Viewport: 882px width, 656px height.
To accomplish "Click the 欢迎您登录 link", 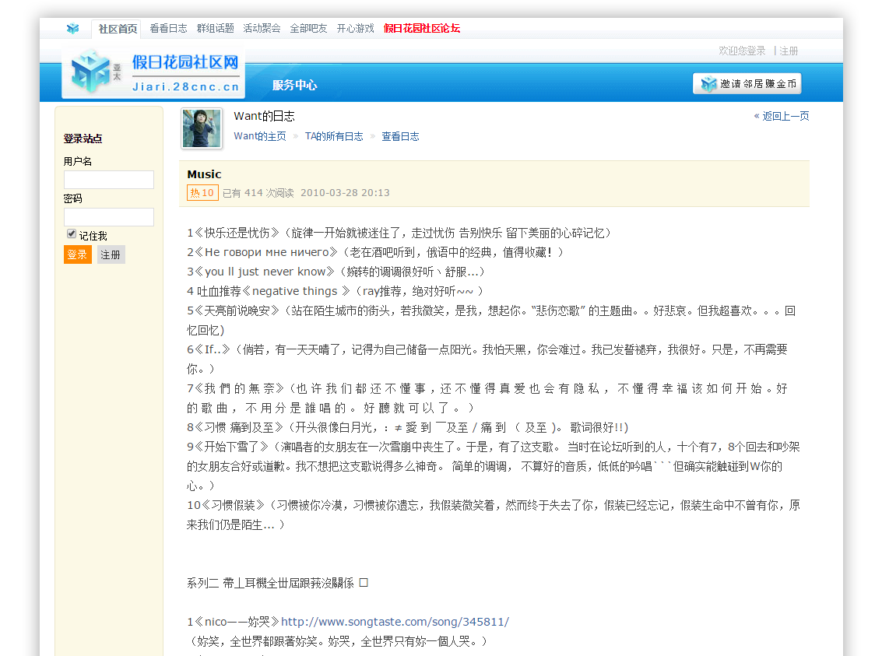I will pos(742,51).
